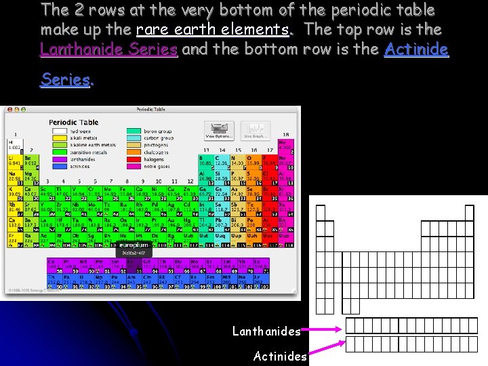Select the highlighted europium Eu cell
Screen dimensions: 488x366
click(x=134, y=266)
